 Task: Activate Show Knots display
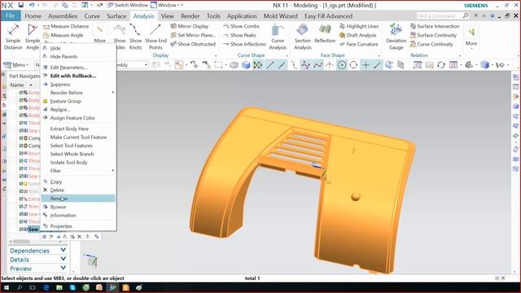(x=135, y=37)
